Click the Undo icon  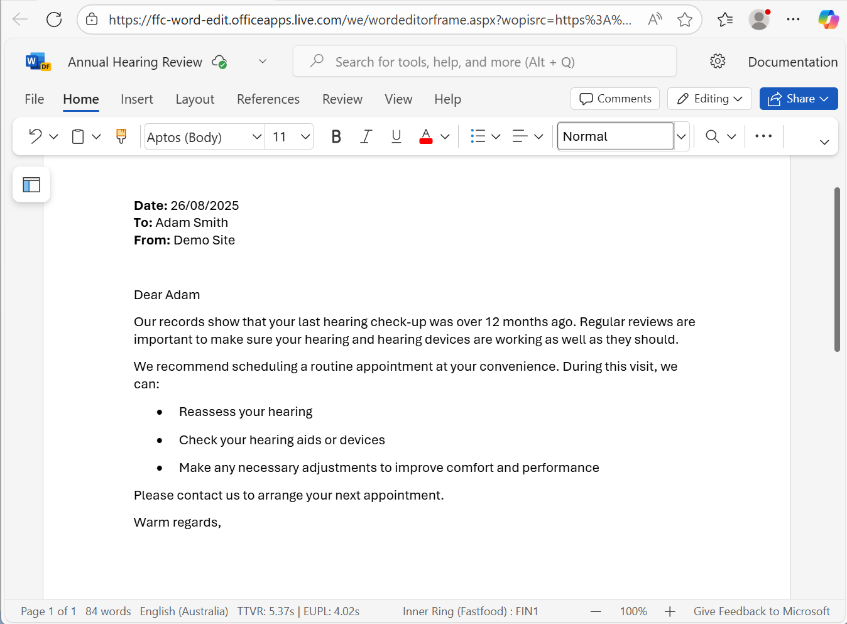click(35, 136)
